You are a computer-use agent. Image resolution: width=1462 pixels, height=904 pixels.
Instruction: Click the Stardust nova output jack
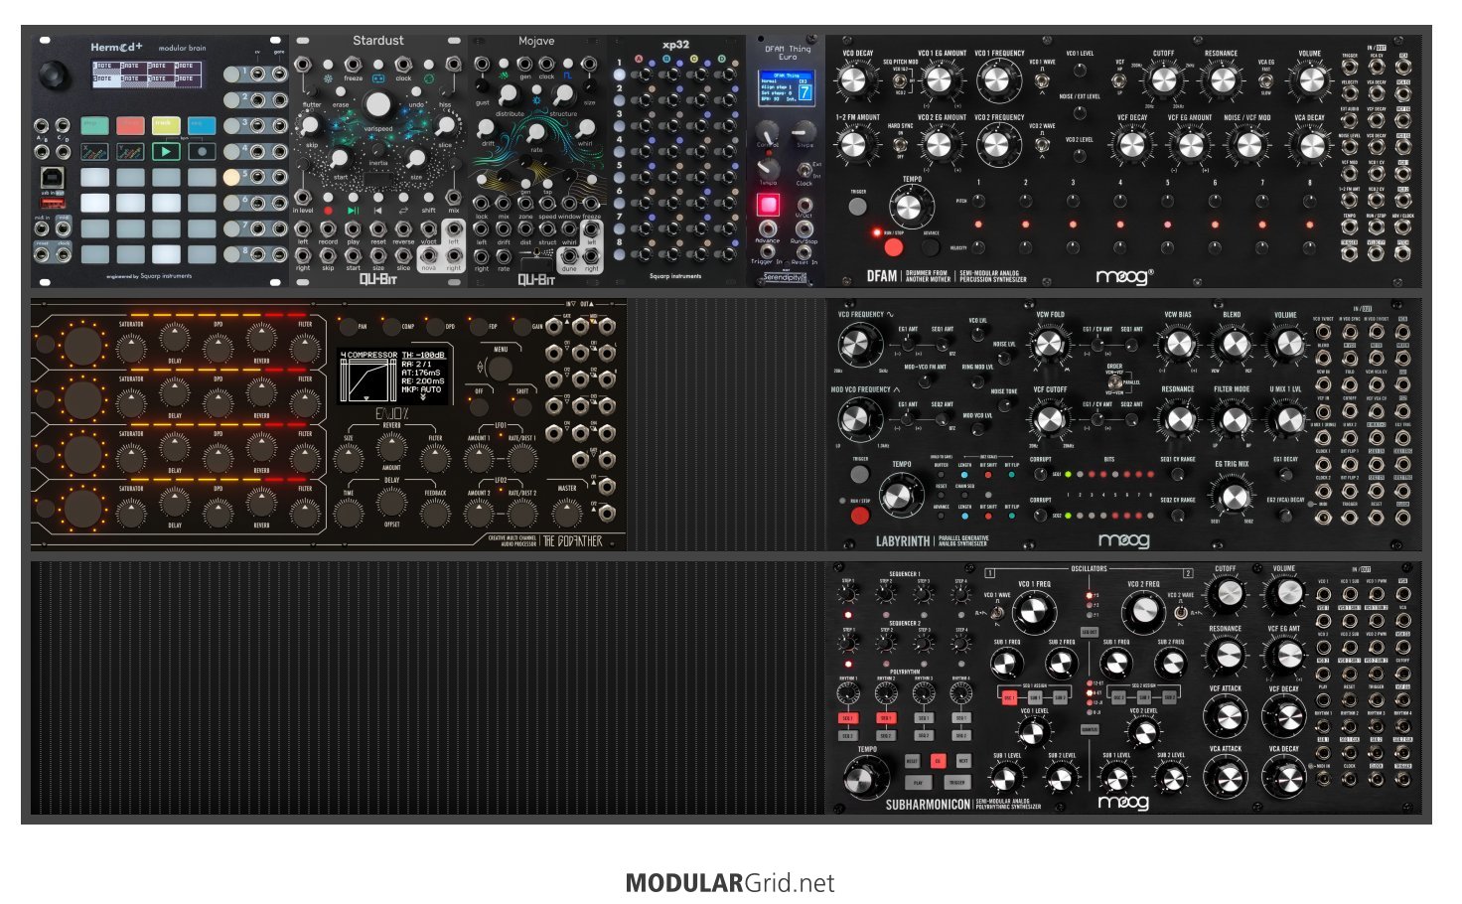click(429, 255)
